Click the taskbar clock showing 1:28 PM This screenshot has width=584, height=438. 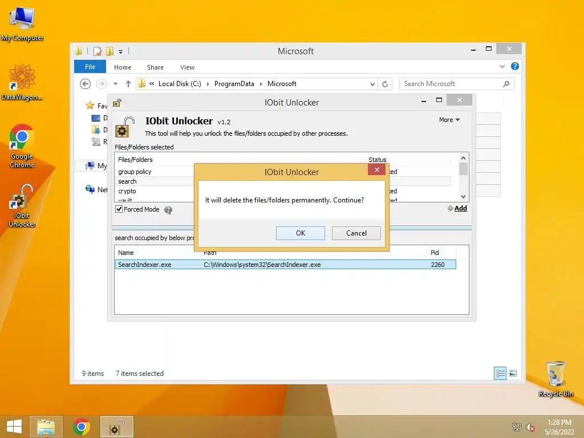559,427
